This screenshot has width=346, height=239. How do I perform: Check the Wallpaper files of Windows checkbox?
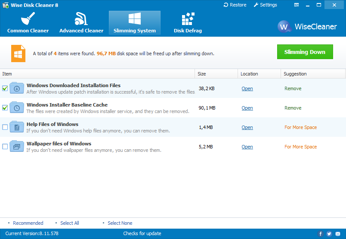[x=5, y=147]
